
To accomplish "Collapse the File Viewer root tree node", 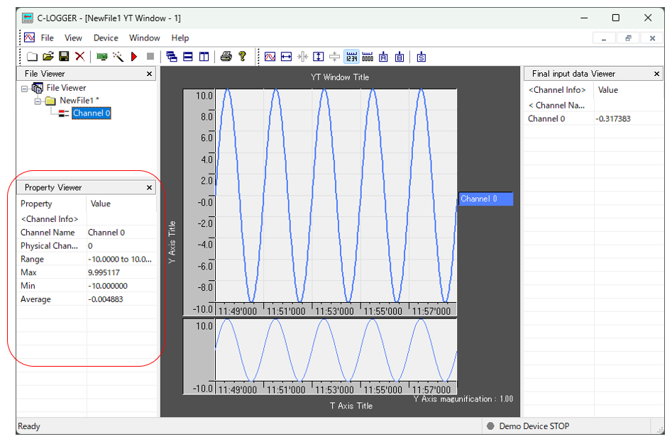I will [x=26, y=89].
